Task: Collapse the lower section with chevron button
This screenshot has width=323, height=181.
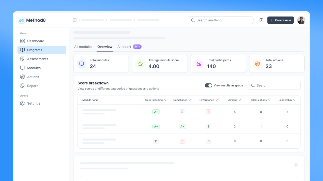Action: [x=296, y=165]
